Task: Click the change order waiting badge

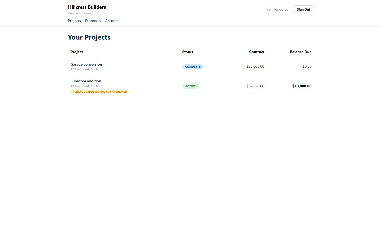Action: point(99,92)
